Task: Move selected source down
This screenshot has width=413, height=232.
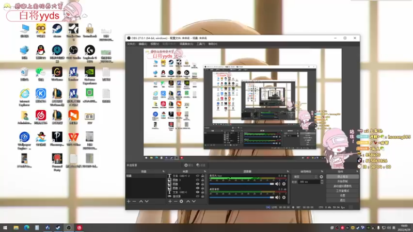Action: (x=194, y=201)
